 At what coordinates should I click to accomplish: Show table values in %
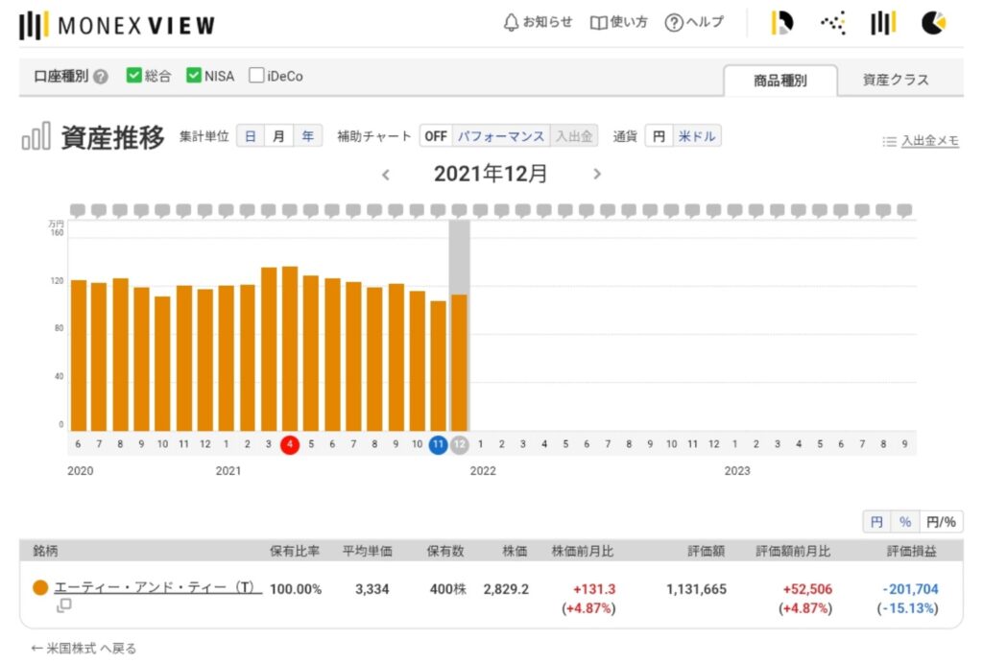(x=904, y=522)
